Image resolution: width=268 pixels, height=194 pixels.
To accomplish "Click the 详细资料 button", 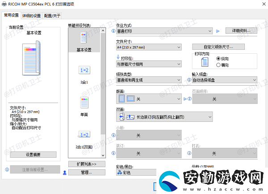I will (241, 30).
